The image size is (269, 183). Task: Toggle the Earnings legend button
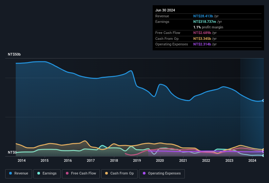[x=47, y=174]
